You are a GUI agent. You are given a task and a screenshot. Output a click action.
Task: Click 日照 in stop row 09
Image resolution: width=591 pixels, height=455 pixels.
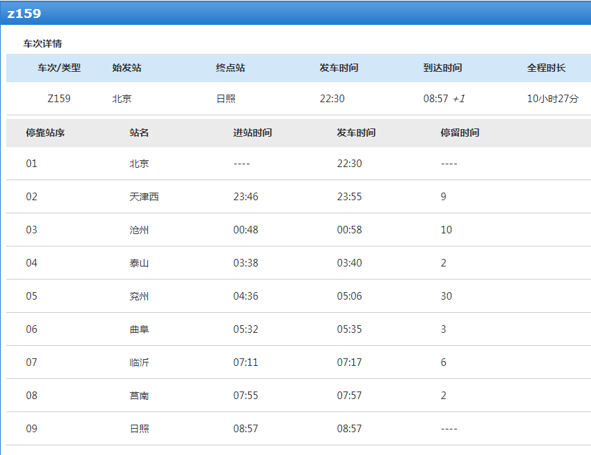(x=139, y=429)
